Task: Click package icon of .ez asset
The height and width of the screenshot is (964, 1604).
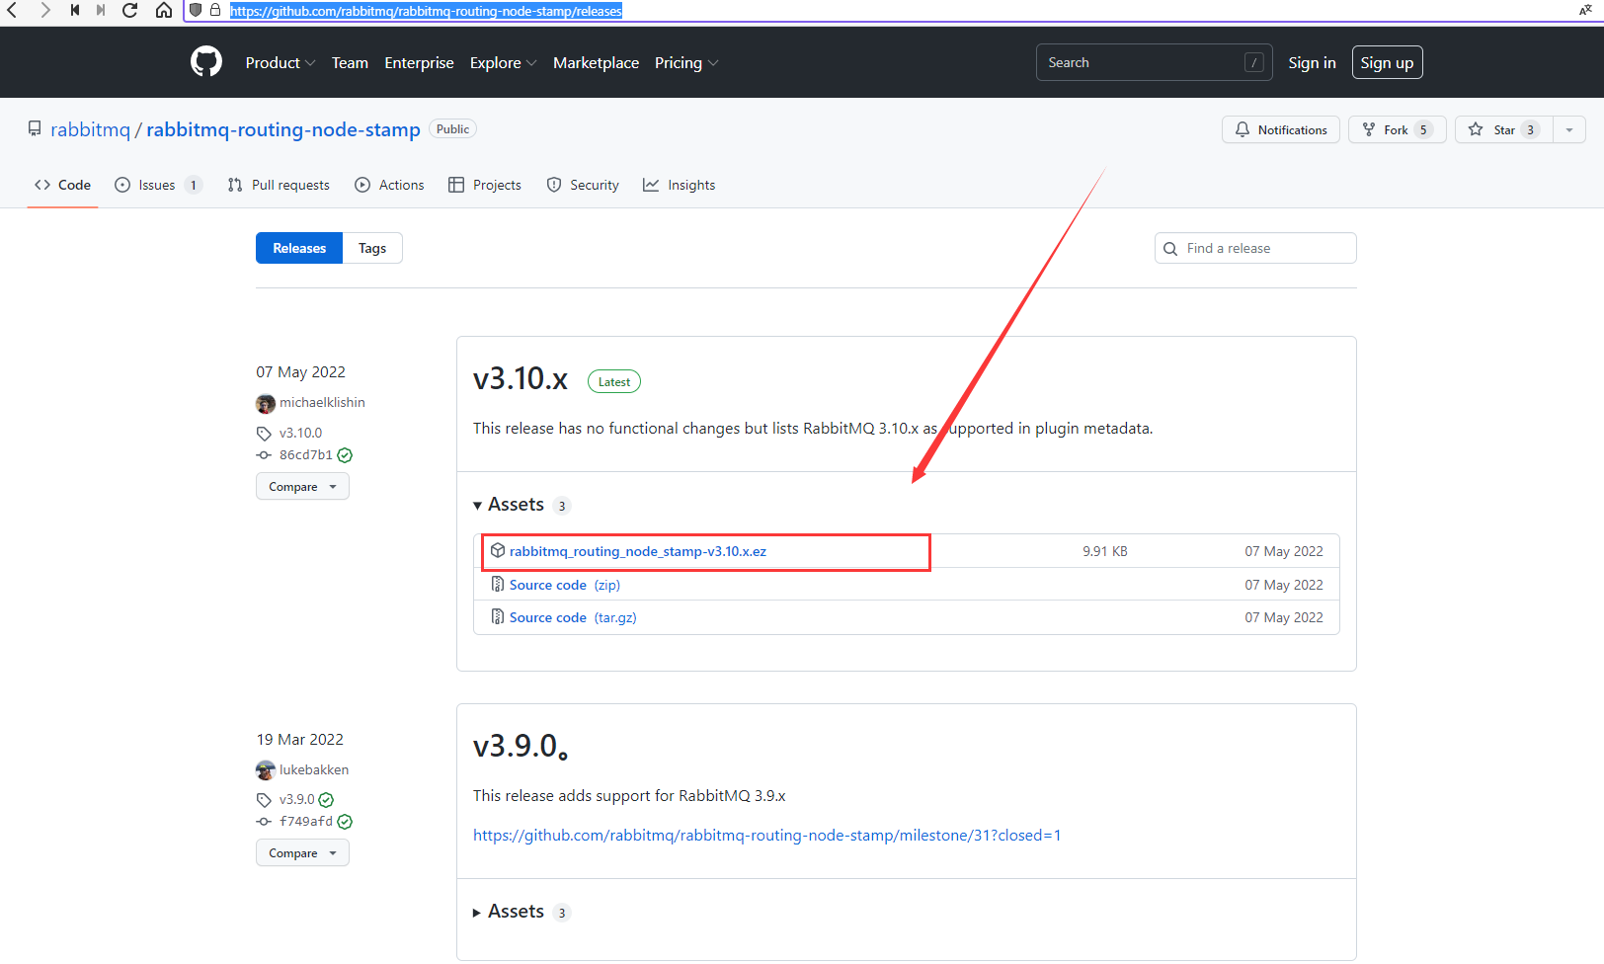Action: pos(498,551)
